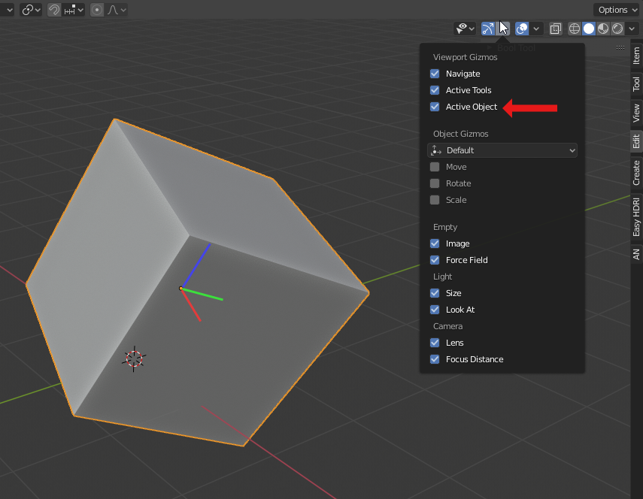The image size is (643, 499).
Task: Uncheck the Active Tools checkbox
Action: 435,90
